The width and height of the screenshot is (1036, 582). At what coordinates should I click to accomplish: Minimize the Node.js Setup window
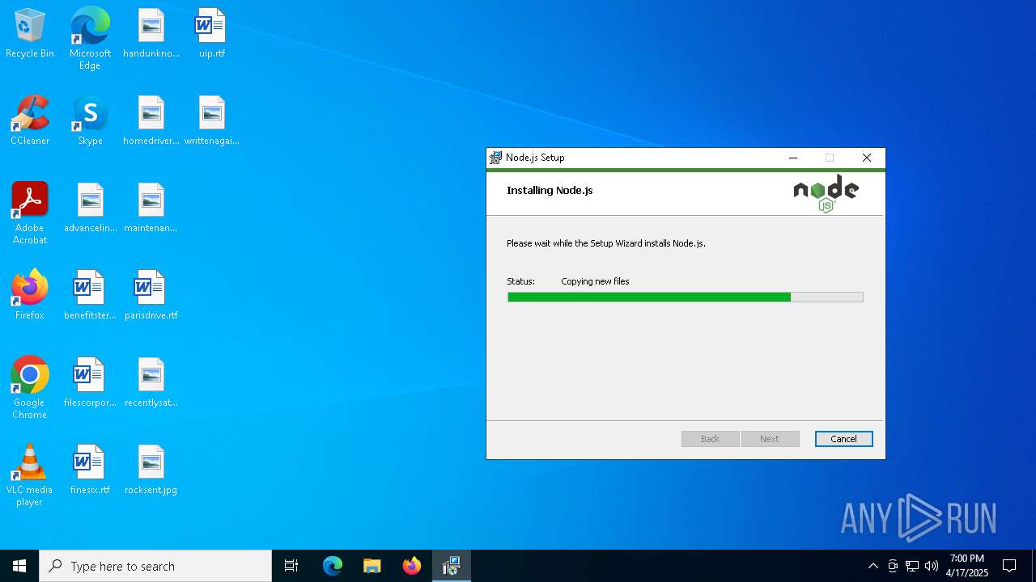coord(793,158)
